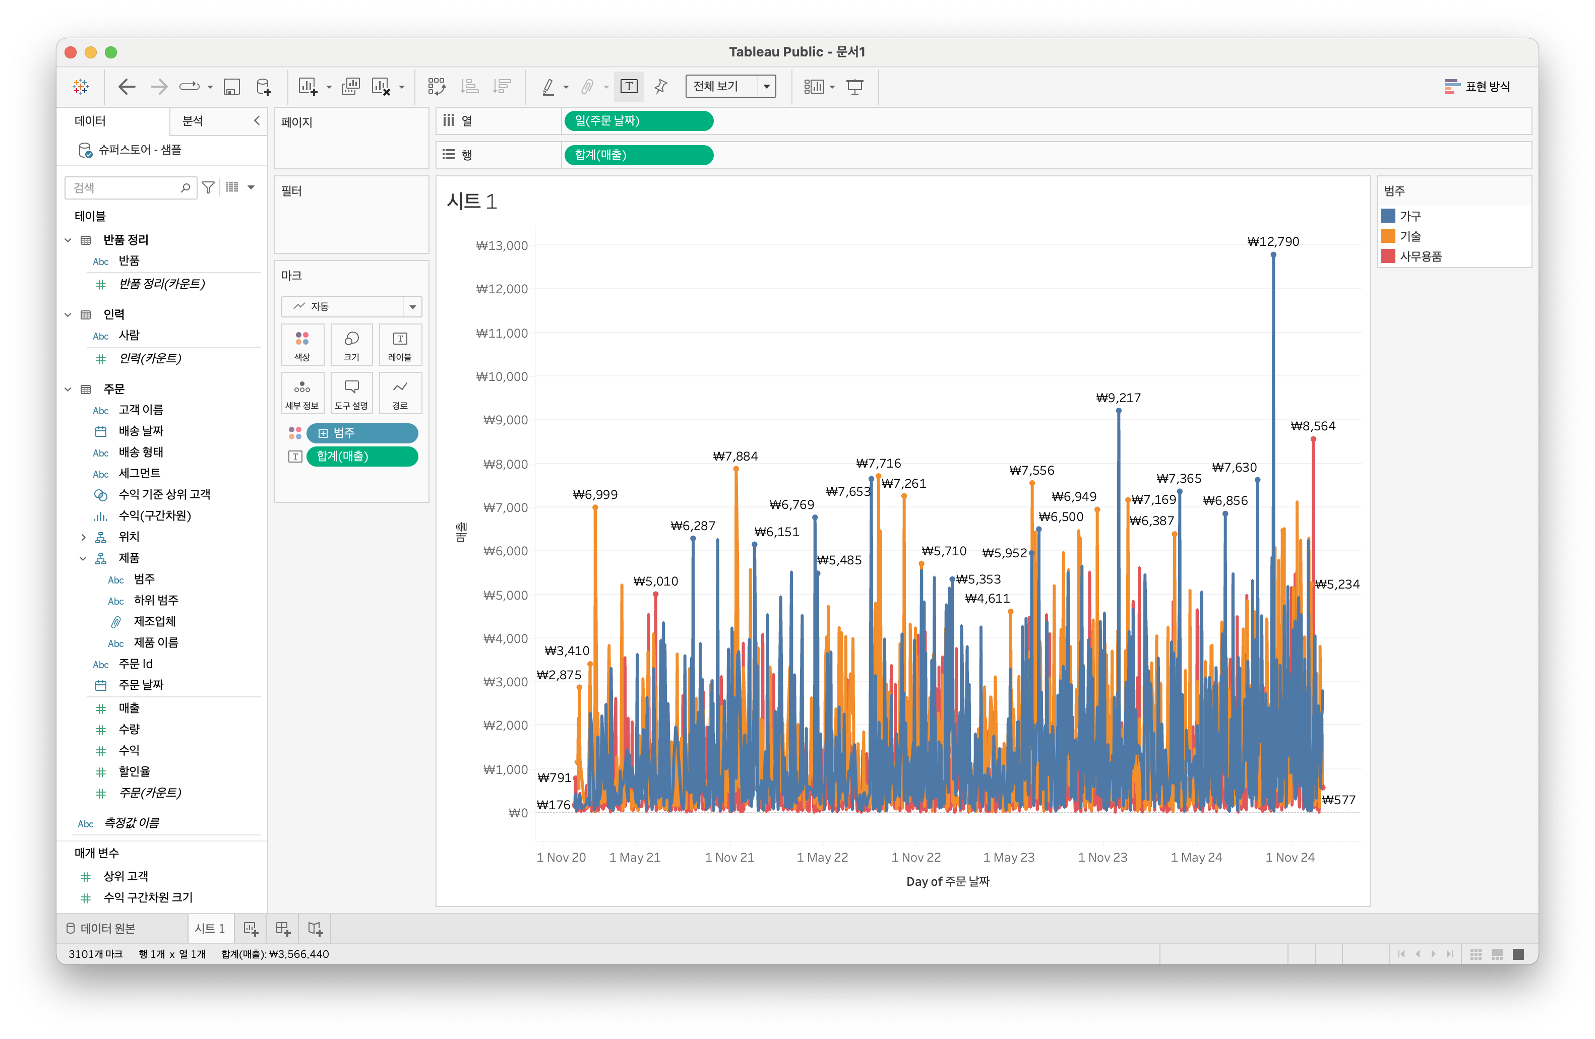Open the Fit view dropdown

click(730, 87)
